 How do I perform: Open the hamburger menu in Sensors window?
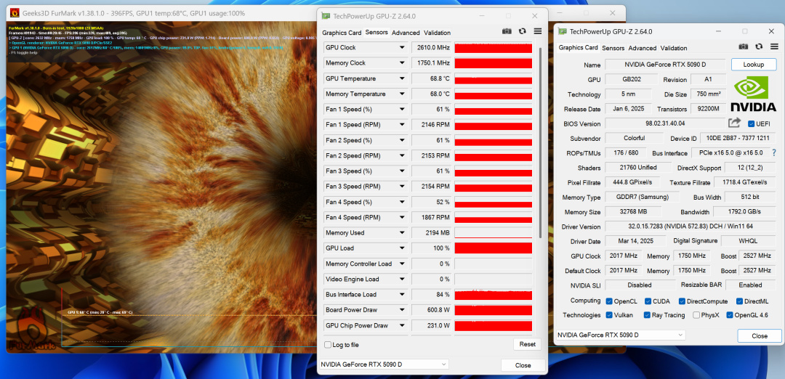[538, 31]
